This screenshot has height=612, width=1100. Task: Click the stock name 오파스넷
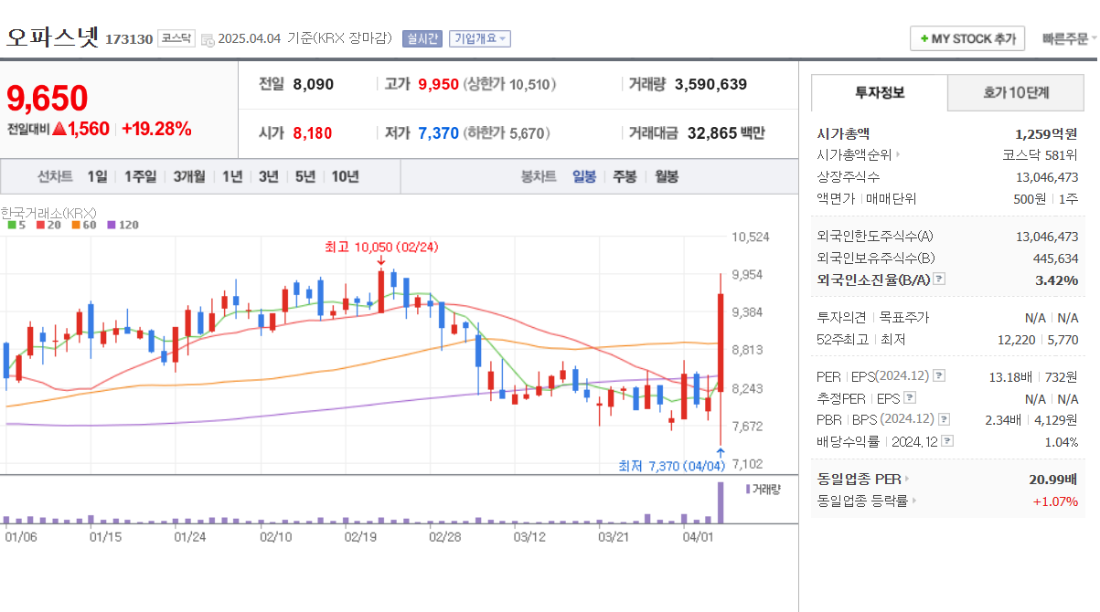(52, 37)
